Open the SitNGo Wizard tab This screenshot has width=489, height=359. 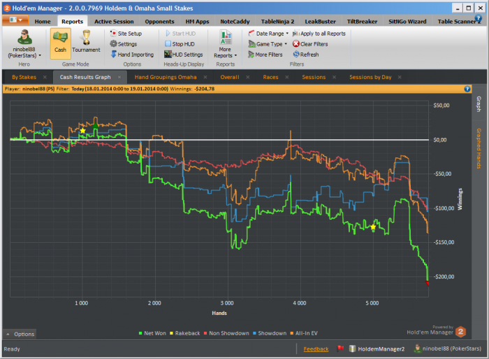tap(407, 22)
